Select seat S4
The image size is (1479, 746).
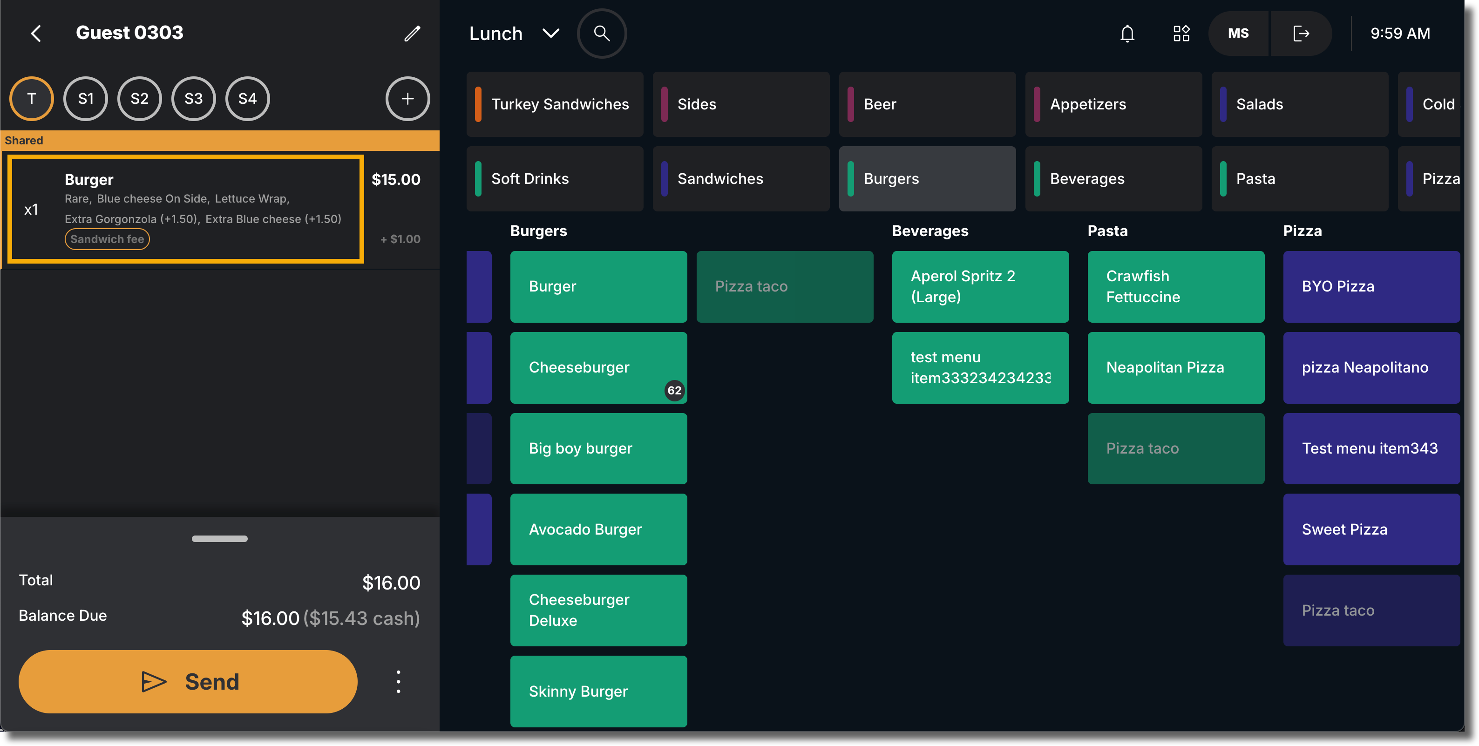(247, 99)
